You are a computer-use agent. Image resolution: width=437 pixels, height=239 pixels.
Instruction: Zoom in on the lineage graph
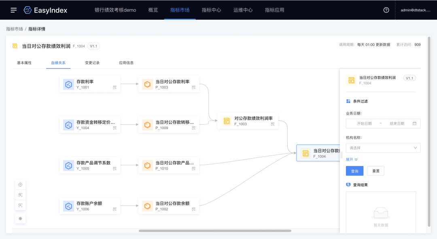(x=20, y=195)
